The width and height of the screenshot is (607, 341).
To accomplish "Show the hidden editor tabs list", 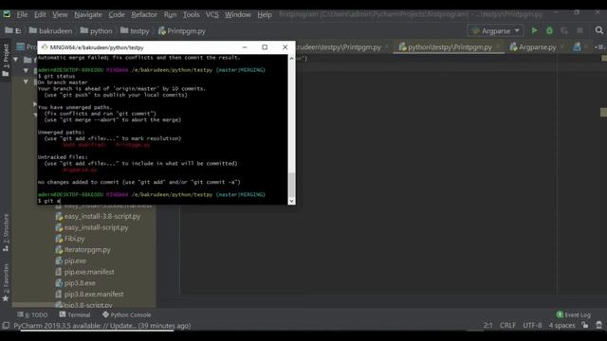I will point(599,47).
